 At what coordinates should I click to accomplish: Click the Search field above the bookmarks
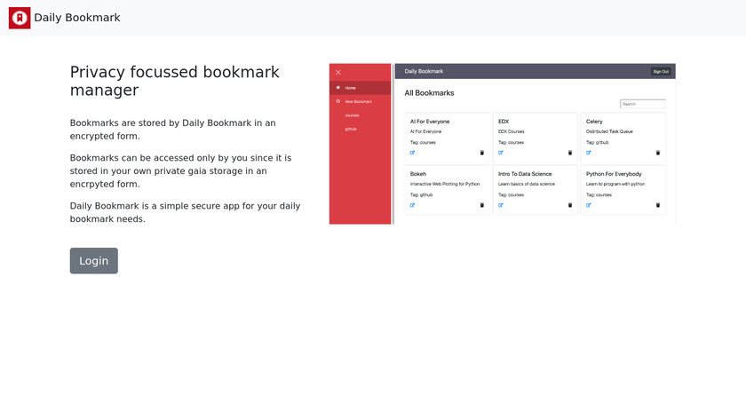click(643, 104)
